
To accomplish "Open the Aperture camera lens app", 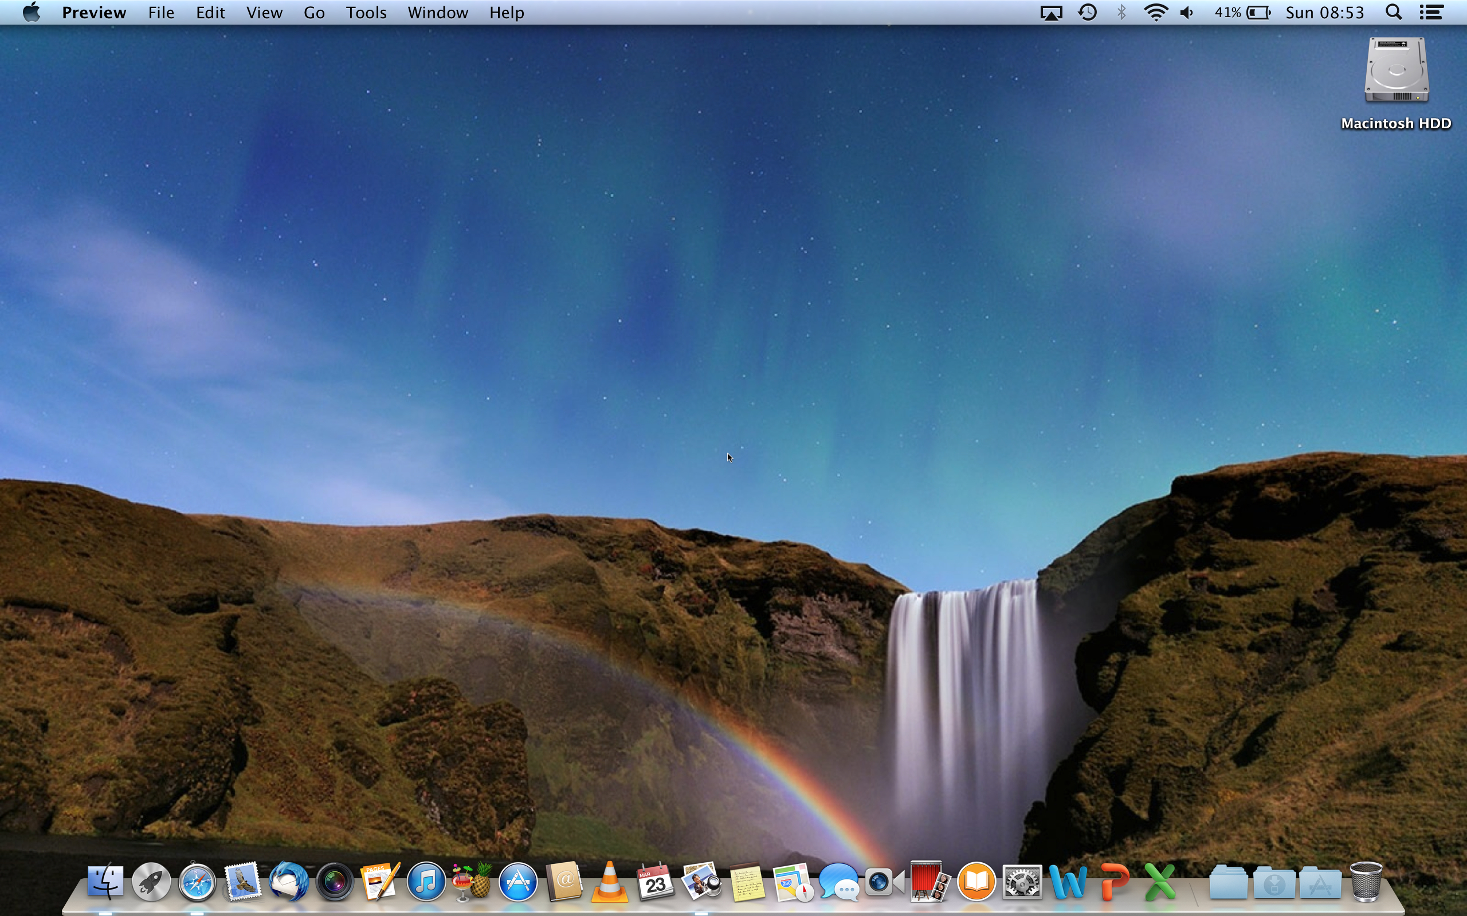I will click(x=335, y=882).
